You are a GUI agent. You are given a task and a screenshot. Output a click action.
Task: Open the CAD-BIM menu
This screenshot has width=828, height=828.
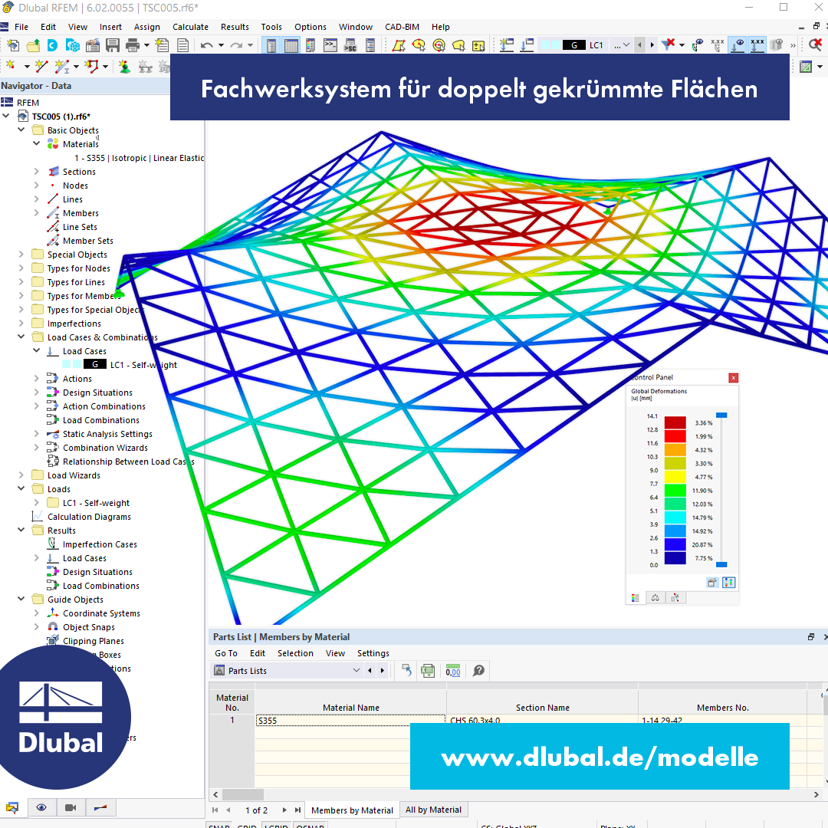[402, 27]
